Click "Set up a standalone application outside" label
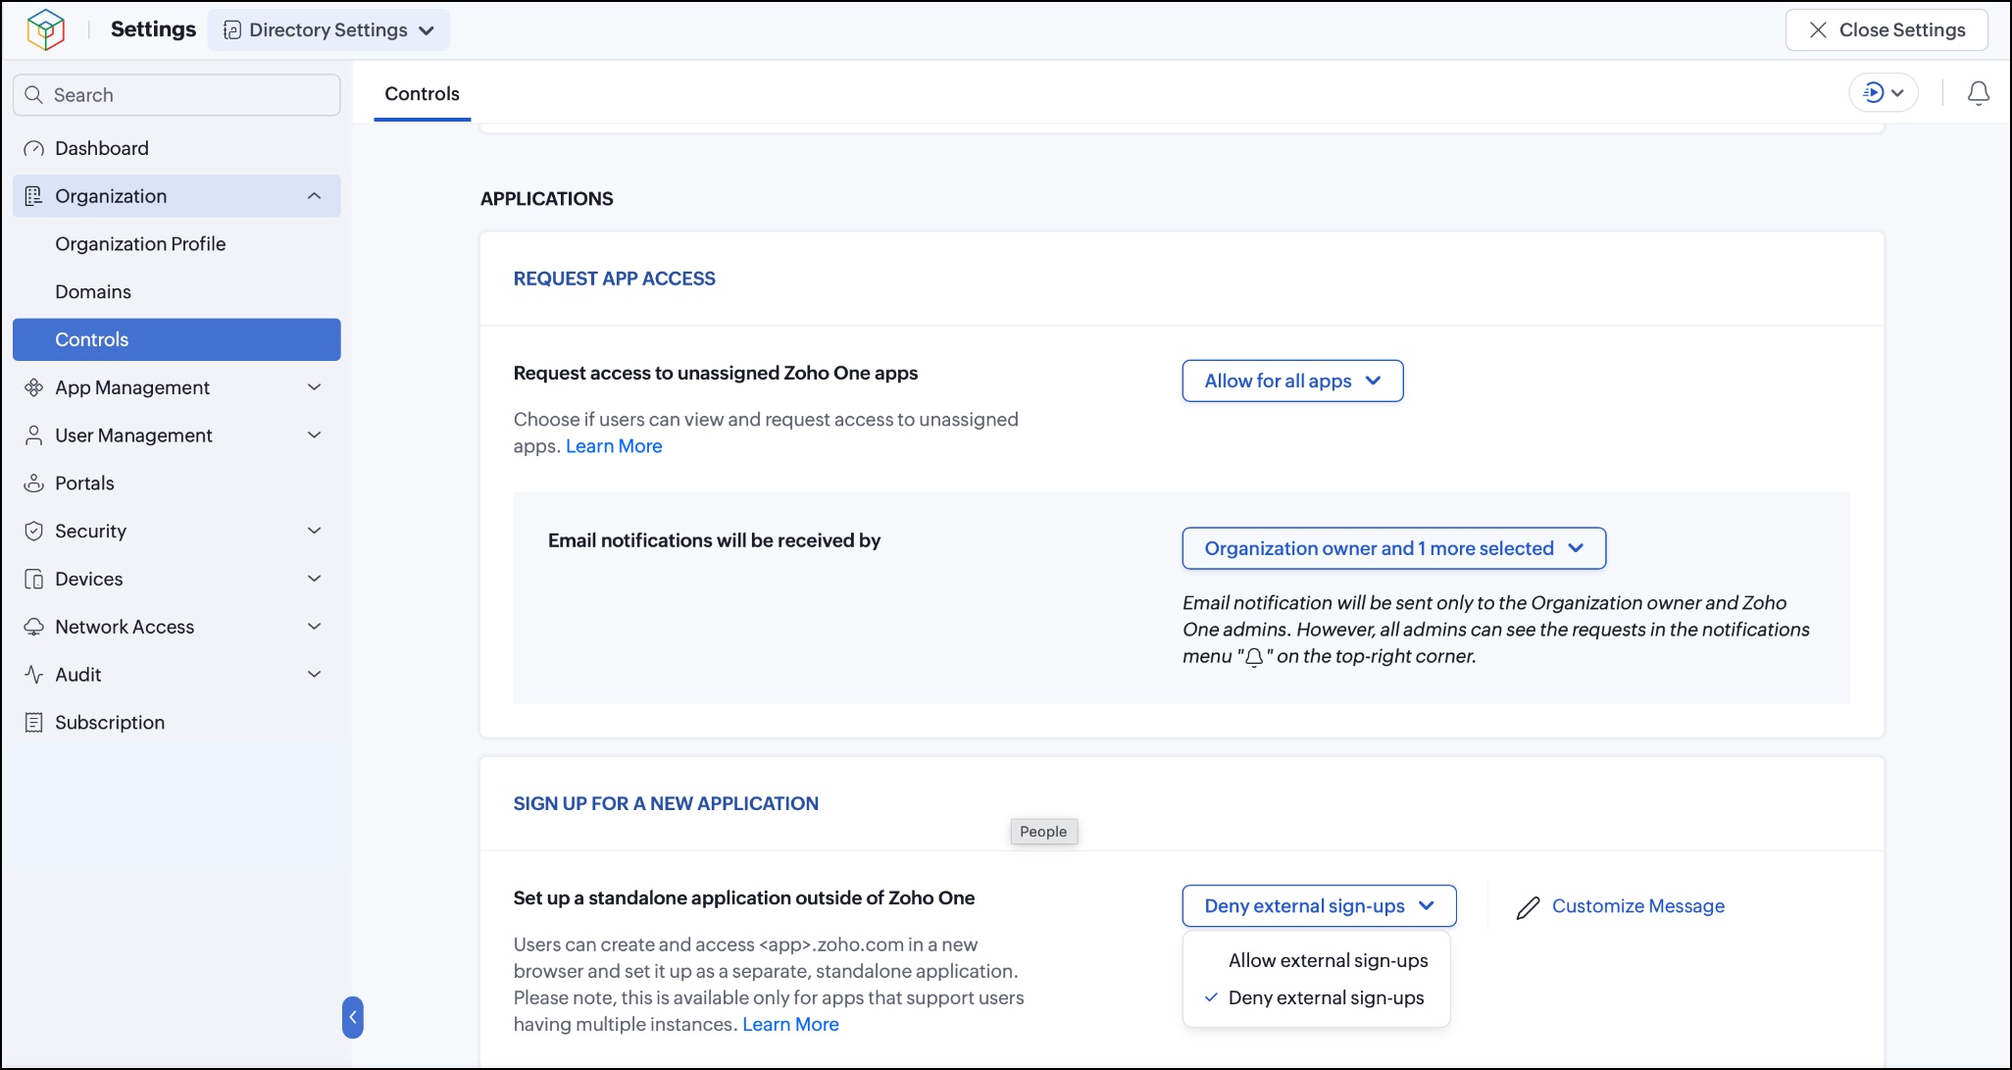 click(x=744, y=898)
